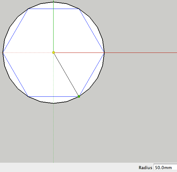Click the top-left vertex of the hexagon
Image resolution: width=177 pixels, height=172 pixels.
point(28,9)
